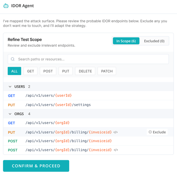Click code icon on PUT billing invoiceid row
The image size is (177, 172).
115,132
